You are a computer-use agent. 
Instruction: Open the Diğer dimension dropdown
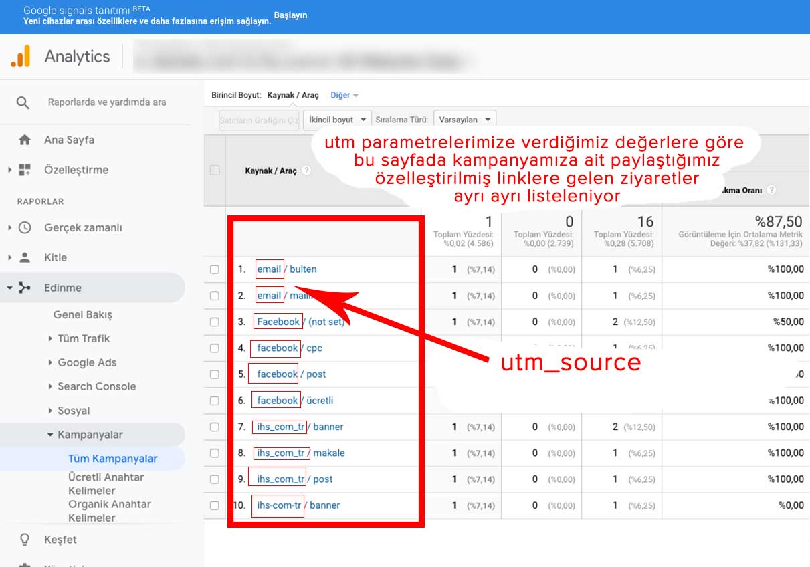[x=344, y=95]
